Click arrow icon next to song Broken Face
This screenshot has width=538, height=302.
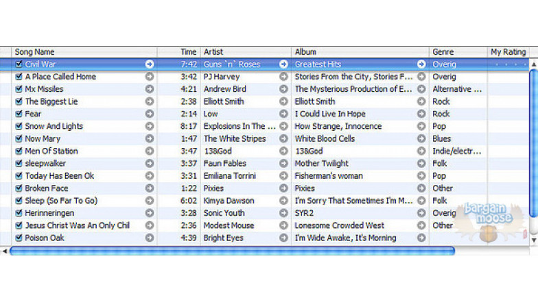(150, 188)
